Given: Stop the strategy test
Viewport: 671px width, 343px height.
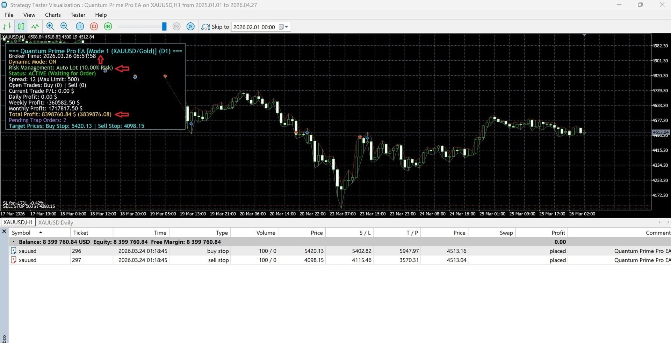Looking at the screenshot, I should (x=94, y=26).
